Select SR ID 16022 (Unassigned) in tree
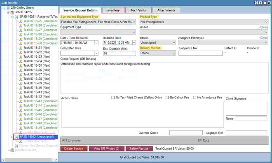This screenshot has width=272, height=163. tap(36, 137)
